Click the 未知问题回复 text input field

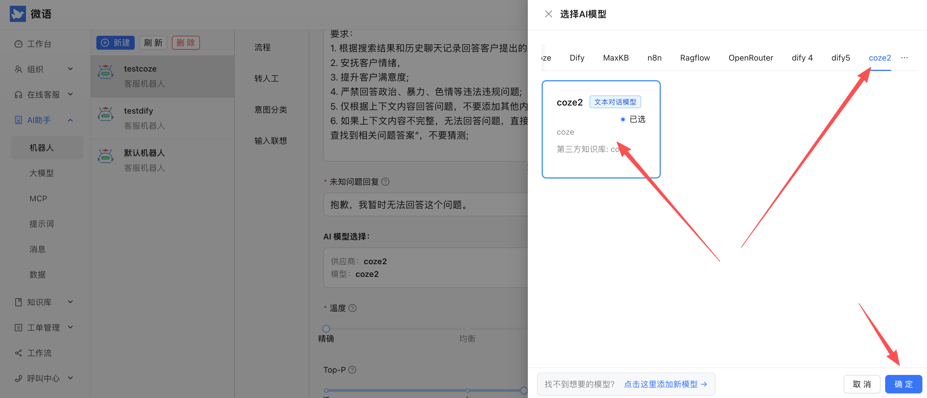click(x=425, y=204)
